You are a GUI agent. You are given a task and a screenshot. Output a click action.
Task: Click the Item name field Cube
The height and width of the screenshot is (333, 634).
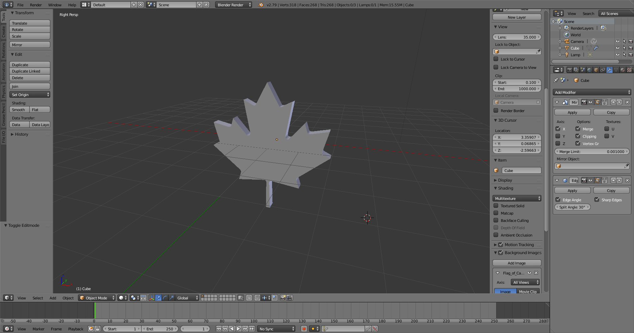click(521, 170)
